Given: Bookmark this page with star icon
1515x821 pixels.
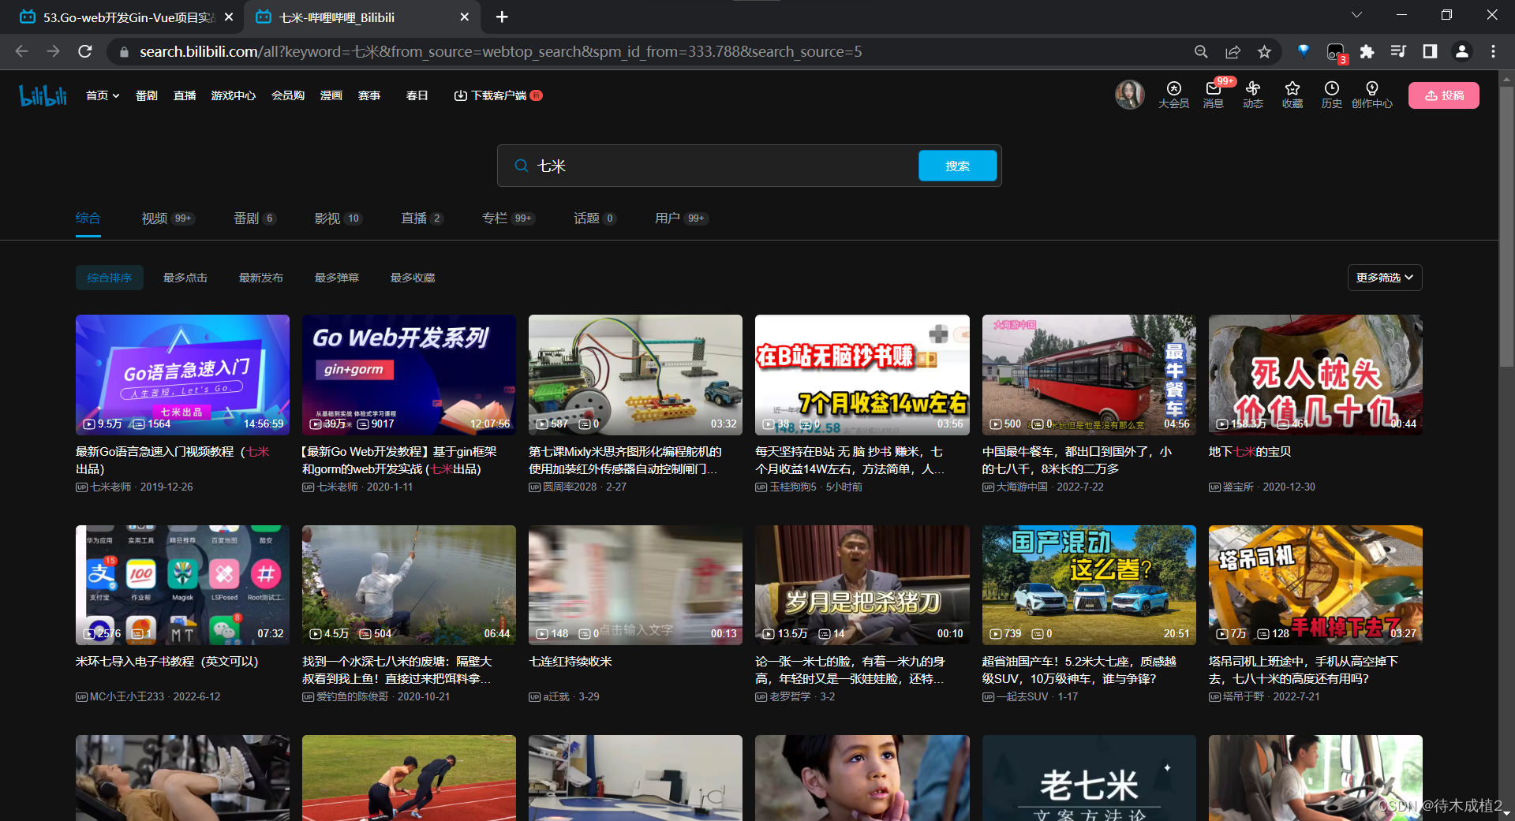Looking at the screenshot, I should tap(1264, 51).
